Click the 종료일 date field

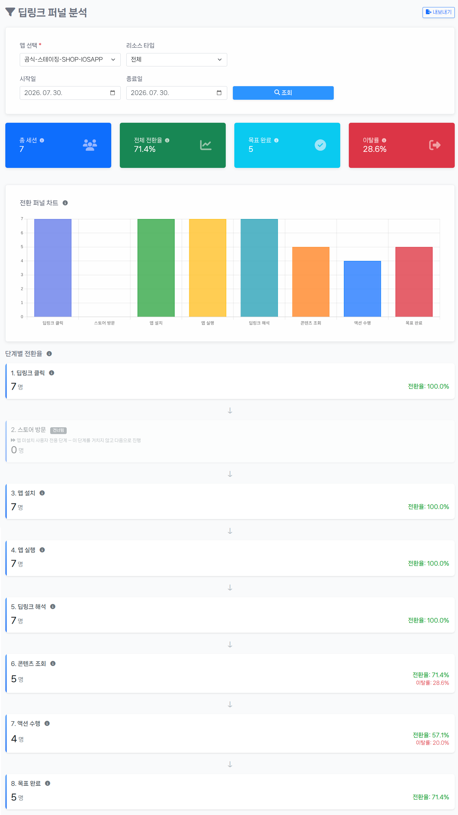pyautogui.click(x=176, y=93)
